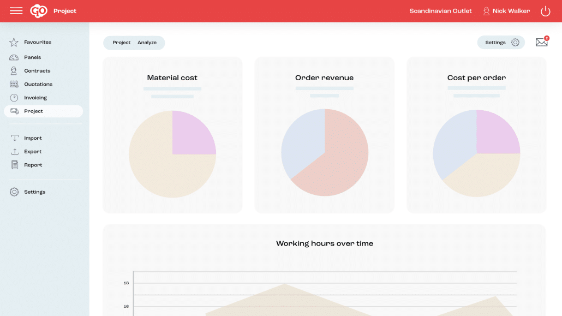Click the Contracts person icon
This screenshot has height=316, width=562.
coord(14,70)
